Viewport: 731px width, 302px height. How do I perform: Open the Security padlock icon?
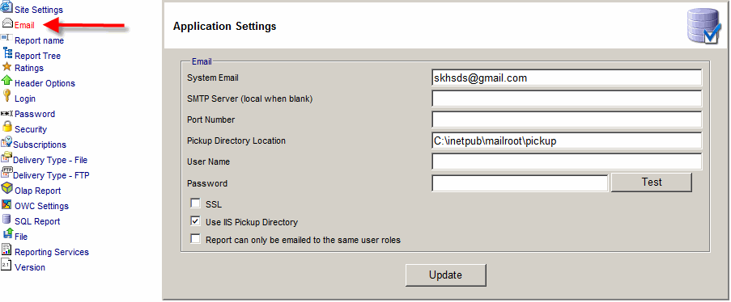[x=7, y=127]
